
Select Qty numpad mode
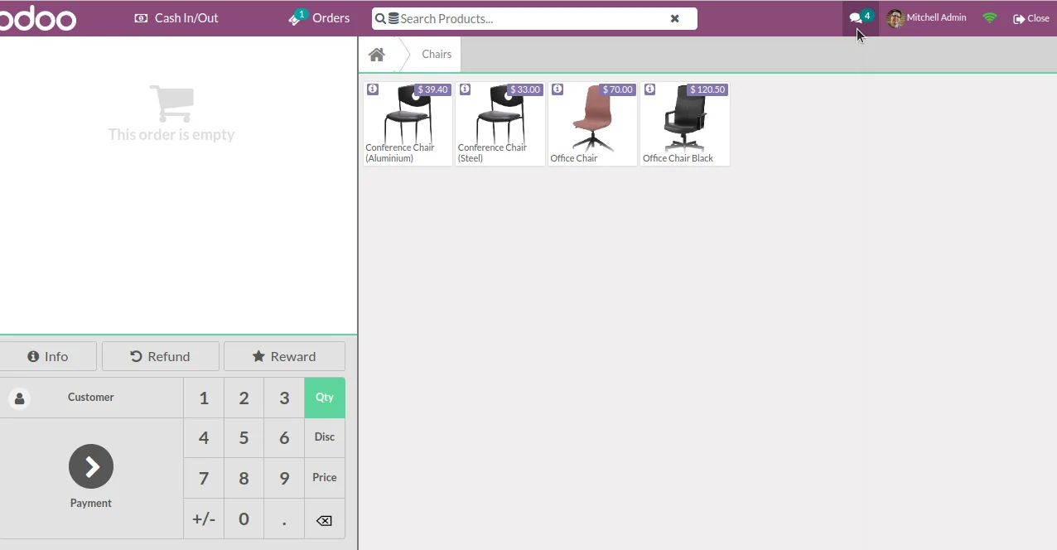(x=325, y=398)
